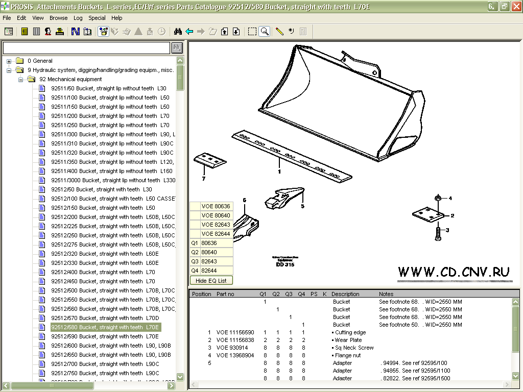This screenshot has width=523, height=392.
Task: Click the greyed triangle warning icon
Action: [138, 32]
